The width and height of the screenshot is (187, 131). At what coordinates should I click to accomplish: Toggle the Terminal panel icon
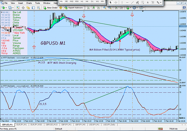[x=33, y=8]
